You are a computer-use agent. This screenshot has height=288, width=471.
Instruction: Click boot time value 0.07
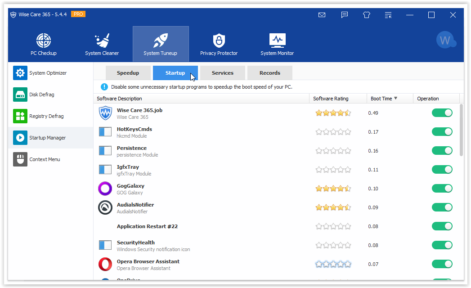373,264
